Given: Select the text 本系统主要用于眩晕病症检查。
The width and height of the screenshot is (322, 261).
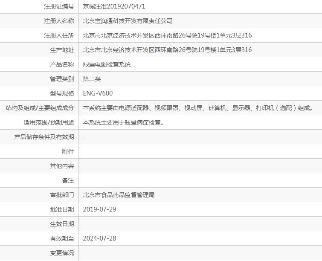Looking at the screenshot, I should tap(124, 122).
